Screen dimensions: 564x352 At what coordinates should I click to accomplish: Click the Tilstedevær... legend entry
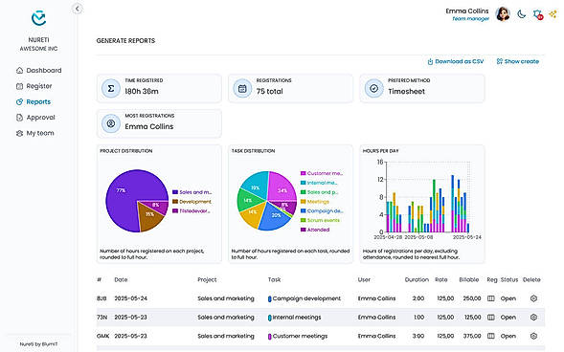click(191, 211)
